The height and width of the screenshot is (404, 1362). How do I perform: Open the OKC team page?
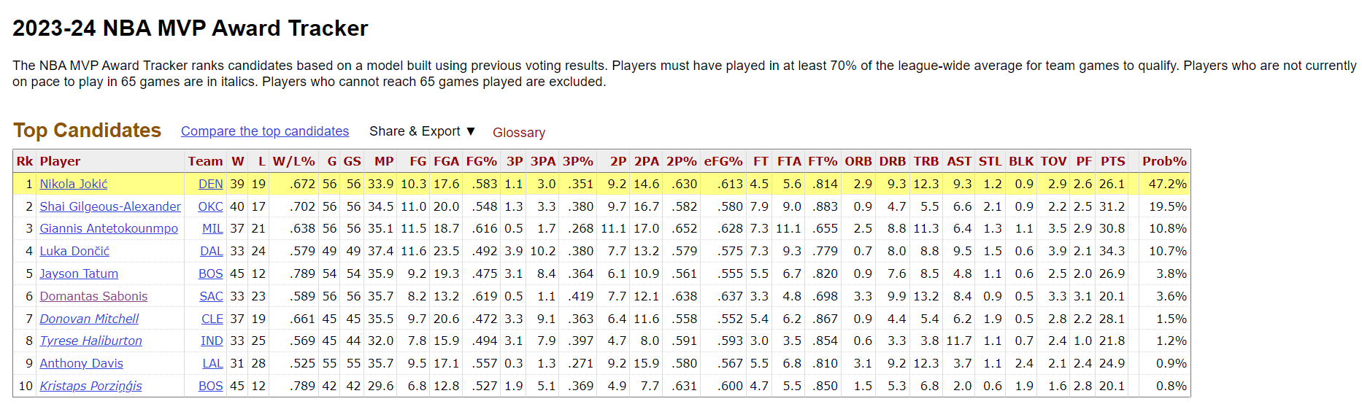(x=211, y=206)
